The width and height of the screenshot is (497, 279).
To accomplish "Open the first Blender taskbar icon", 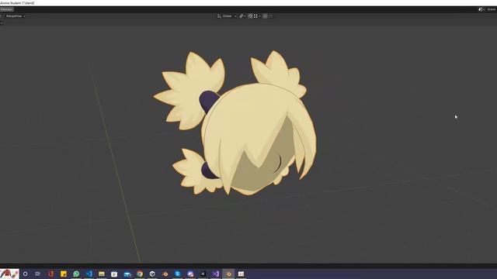I will 165,274.
